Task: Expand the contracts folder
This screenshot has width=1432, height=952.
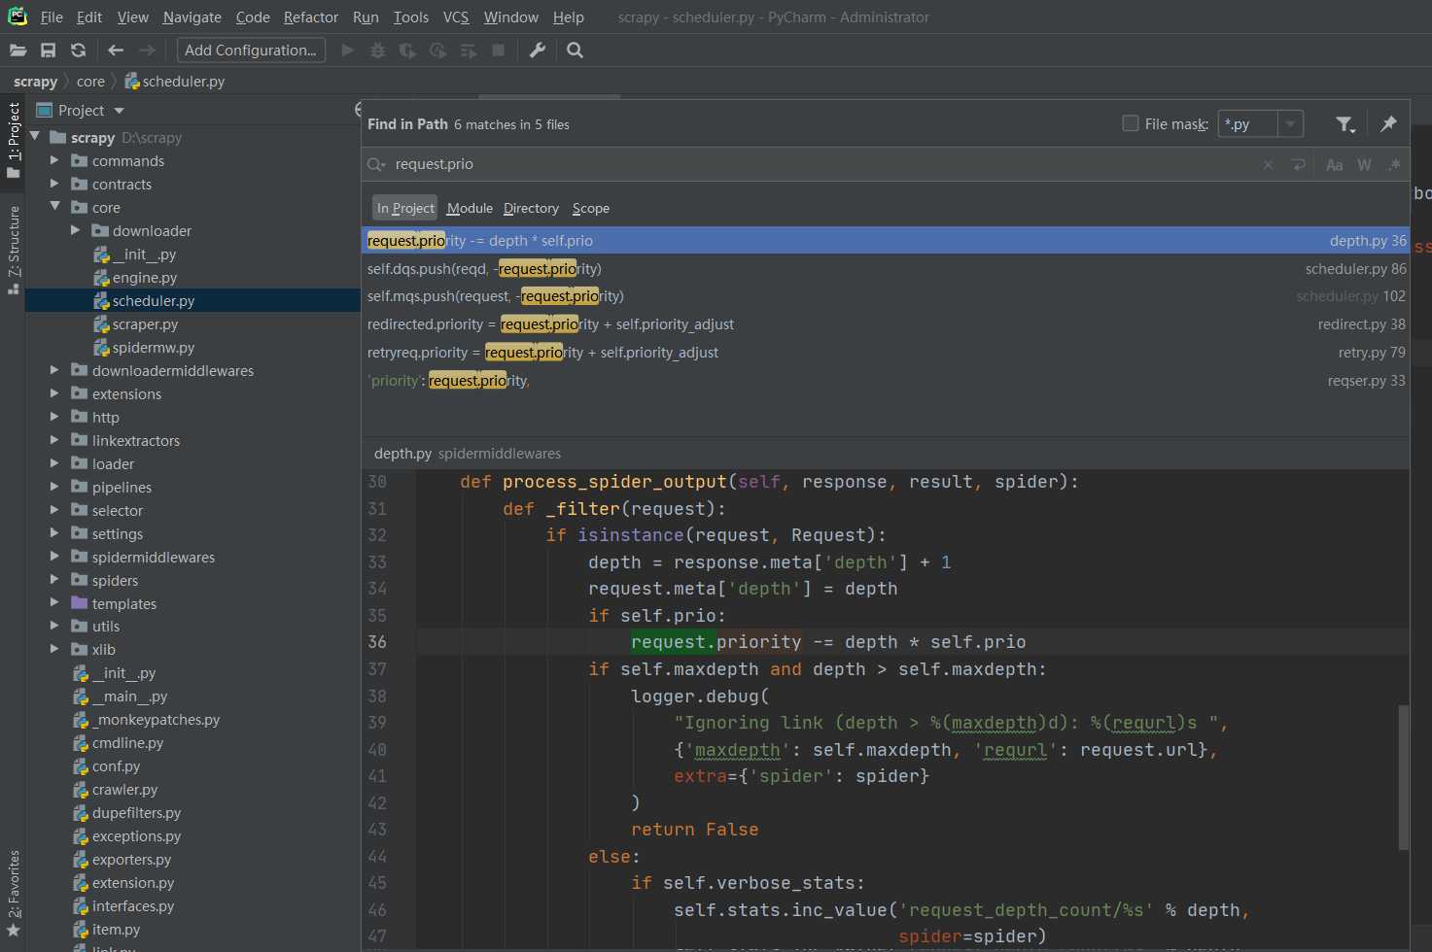Action: (x=55, y=185)
